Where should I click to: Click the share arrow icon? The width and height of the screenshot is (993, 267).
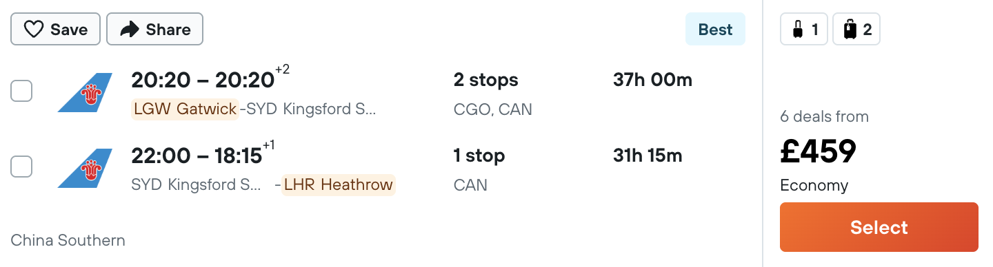coord(129,30)
